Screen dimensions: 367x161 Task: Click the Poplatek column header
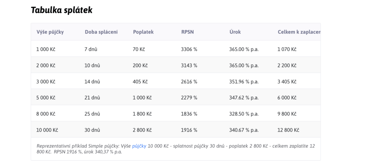coord(143,32)
